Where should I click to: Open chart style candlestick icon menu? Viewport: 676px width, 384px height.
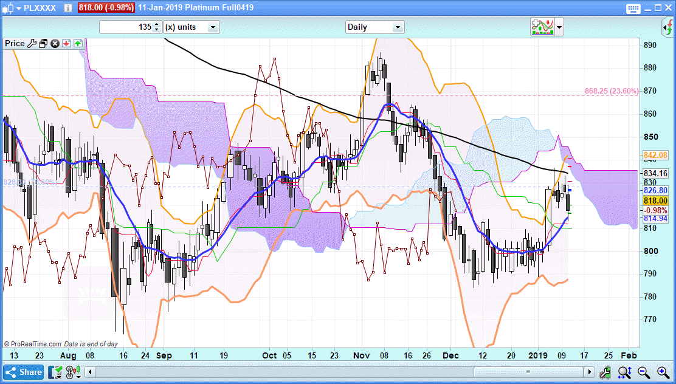click(8, 8)
